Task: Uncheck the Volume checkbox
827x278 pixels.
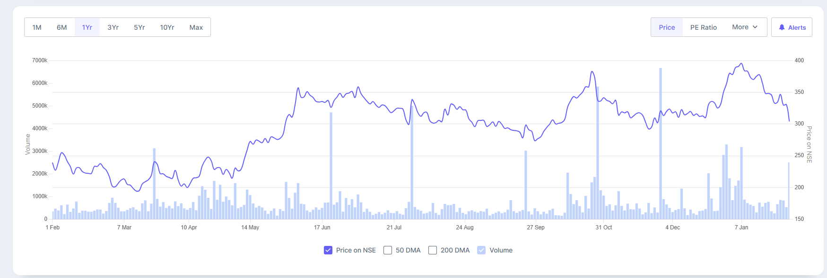Action: click(x=481, y=250)
